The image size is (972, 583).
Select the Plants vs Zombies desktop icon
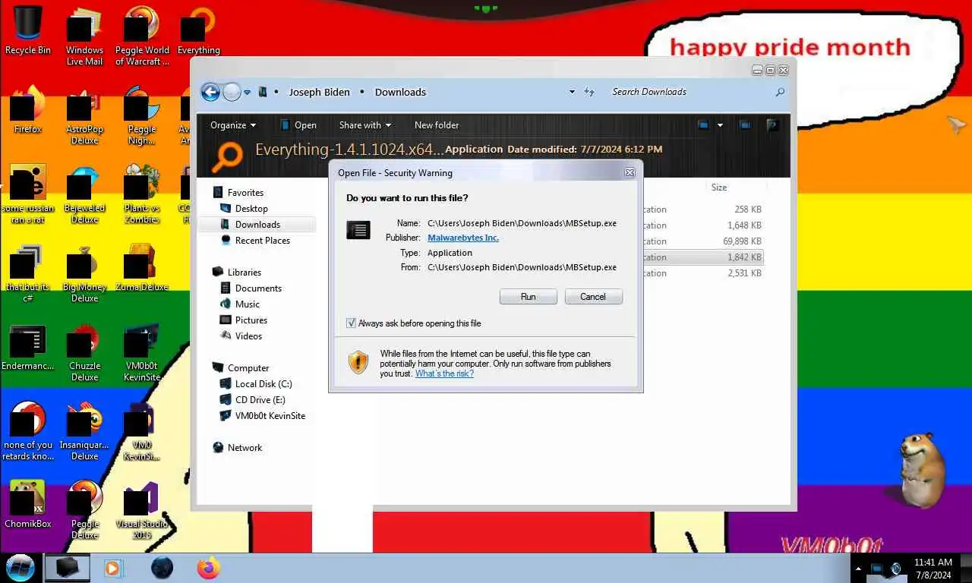coord(141,195)
